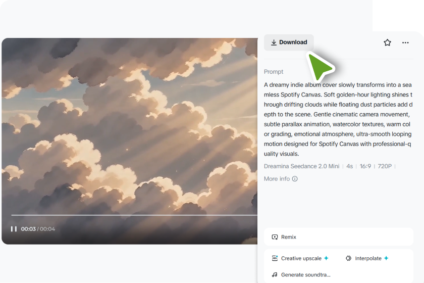424x283 pixels.
Task: Click the Creative upscale HD icon
Action: coord(275,258)
